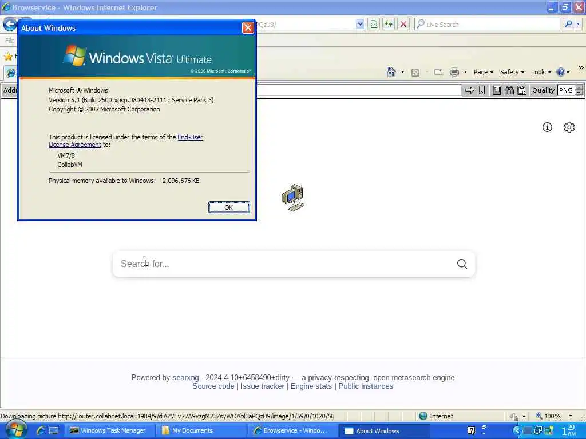The image size is (586, 439).
Task: Click the zoom magnifier icon in status bar
Action: click(x=539, y=416)
